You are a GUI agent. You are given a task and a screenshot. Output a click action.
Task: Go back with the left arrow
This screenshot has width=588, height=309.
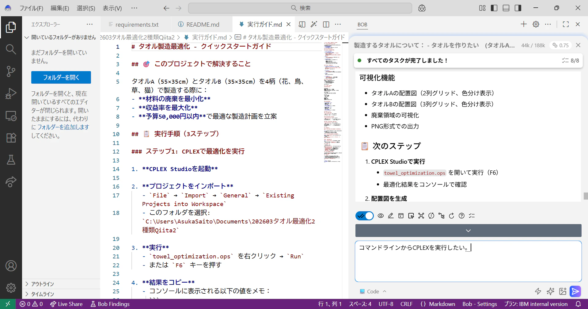(x=166, y=8)
